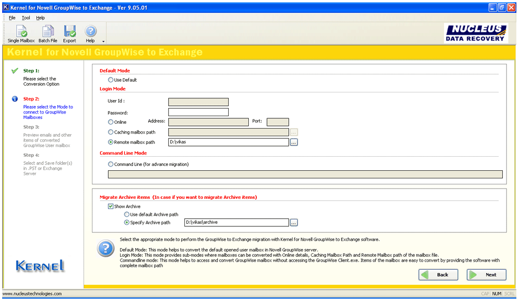Click the Step 3: heading
This screenshot has height=301, width=518.
31,127
